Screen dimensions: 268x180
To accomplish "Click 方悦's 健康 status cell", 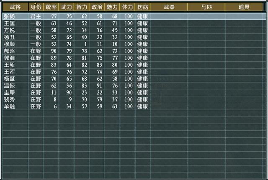I will click(x=142, y=30).
